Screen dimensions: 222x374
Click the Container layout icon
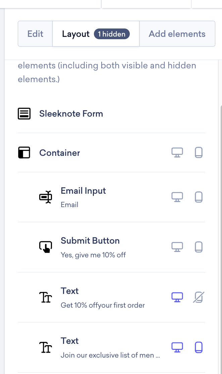24,153
